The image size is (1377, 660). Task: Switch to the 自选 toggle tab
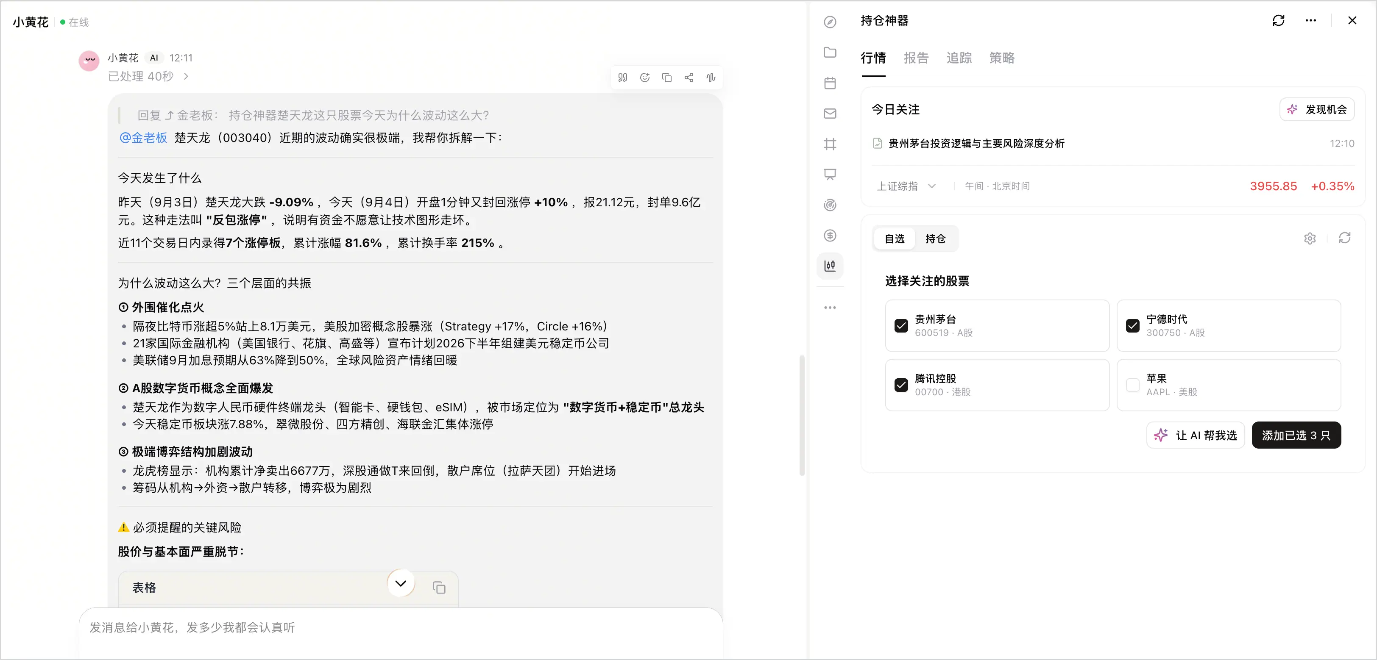coord(894,238)
